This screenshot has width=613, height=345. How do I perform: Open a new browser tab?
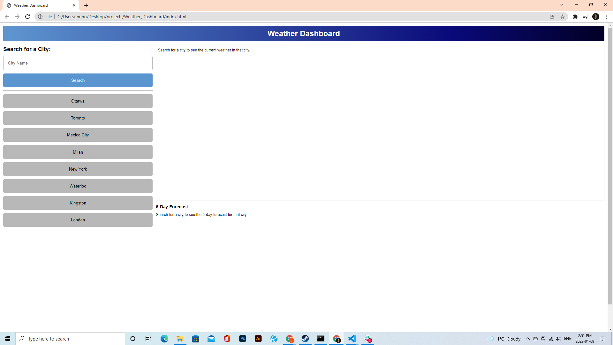point(86,5)
